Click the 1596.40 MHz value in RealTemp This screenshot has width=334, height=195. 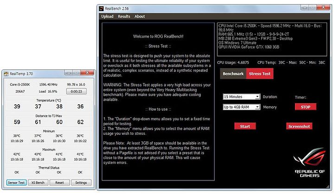48,84
